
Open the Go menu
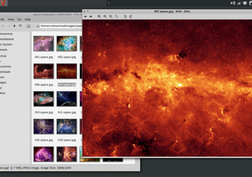coord(19,19)
